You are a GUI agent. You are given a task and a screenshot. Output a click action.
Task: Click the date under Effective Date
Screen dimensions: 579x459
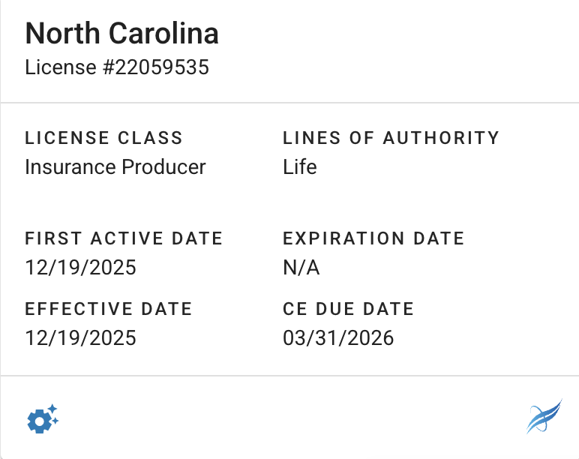click(80, 337)
